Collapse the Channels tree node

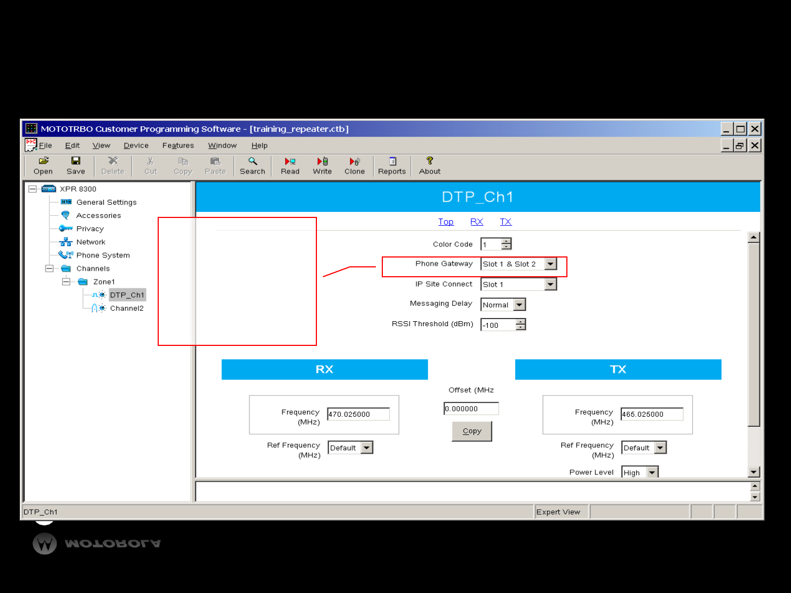tap(49, 268)
